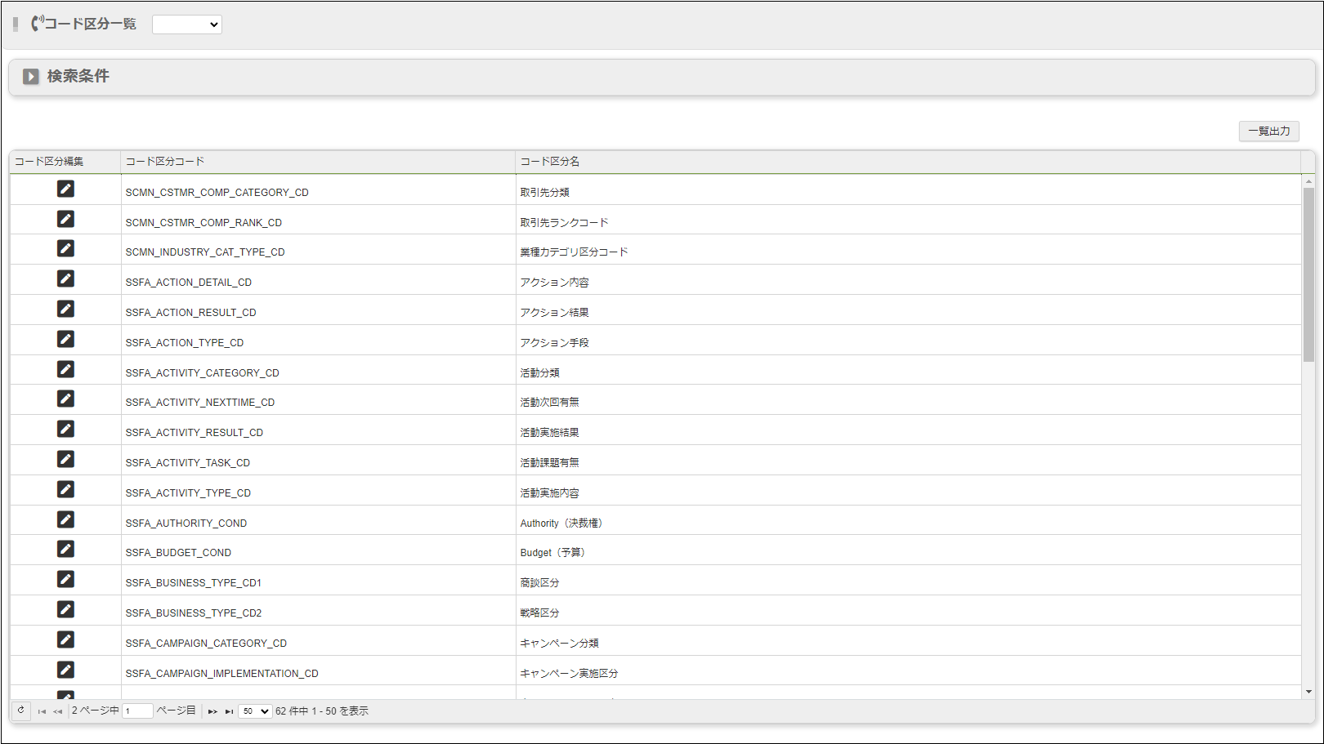The width and height of the screenshot is (1324, 744).
Task: Sort by the コード区分コード column header
Action: coord(318,162)
